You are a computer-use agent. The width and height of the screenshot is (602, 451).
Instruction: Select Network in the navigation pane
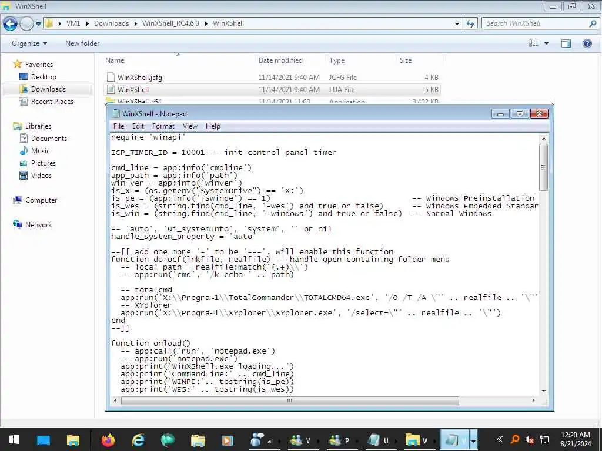coord(38,225)
